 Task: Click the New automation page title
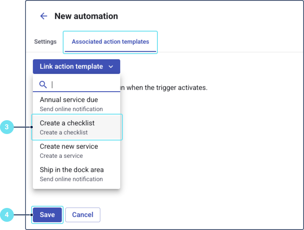point(86,16)
